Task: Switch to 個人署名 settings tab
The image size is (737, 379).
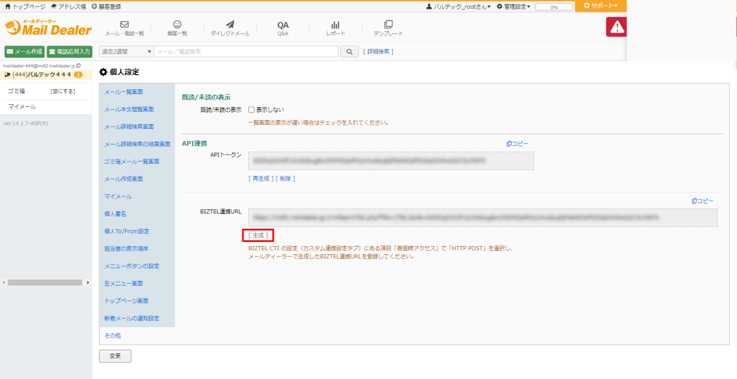Action: (x=117, y=213)
